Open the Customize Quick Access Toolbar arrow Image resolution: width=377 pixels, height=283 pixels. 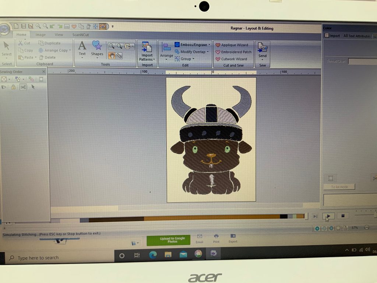click(x=113, y=27)
